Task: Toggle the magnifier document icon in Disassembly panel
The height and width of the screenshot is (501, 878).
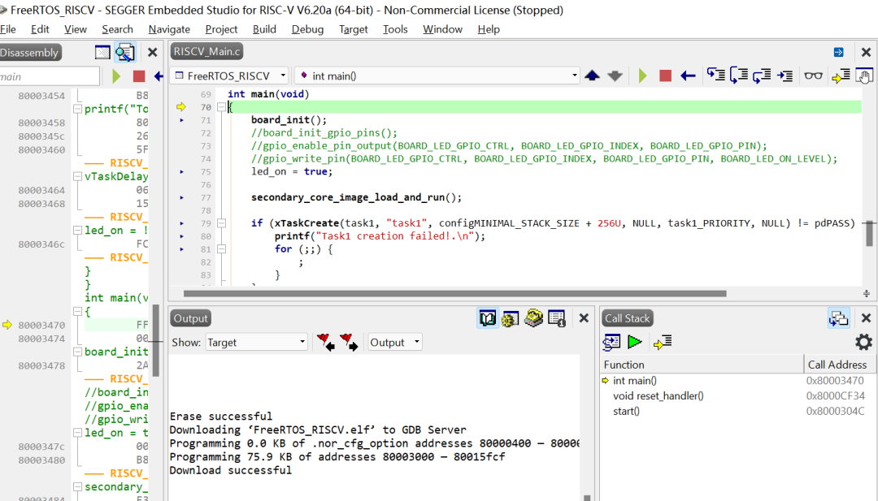Action: click(124, 53)
